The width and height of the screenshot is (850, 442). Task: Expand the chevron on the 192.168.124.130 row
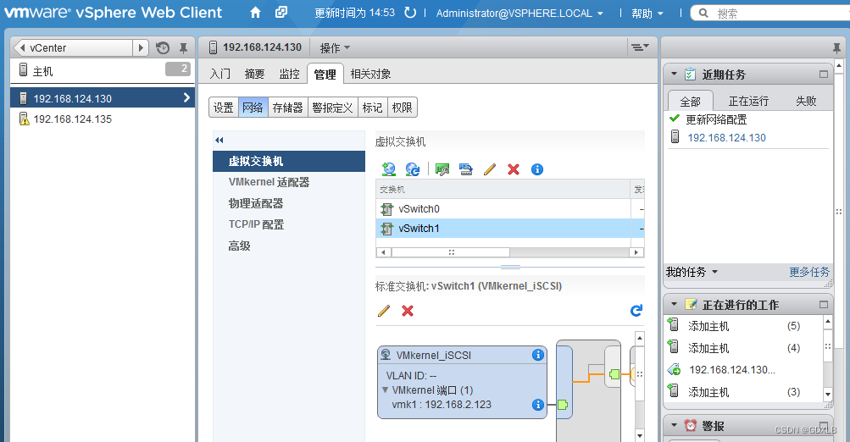pos(186,97)
